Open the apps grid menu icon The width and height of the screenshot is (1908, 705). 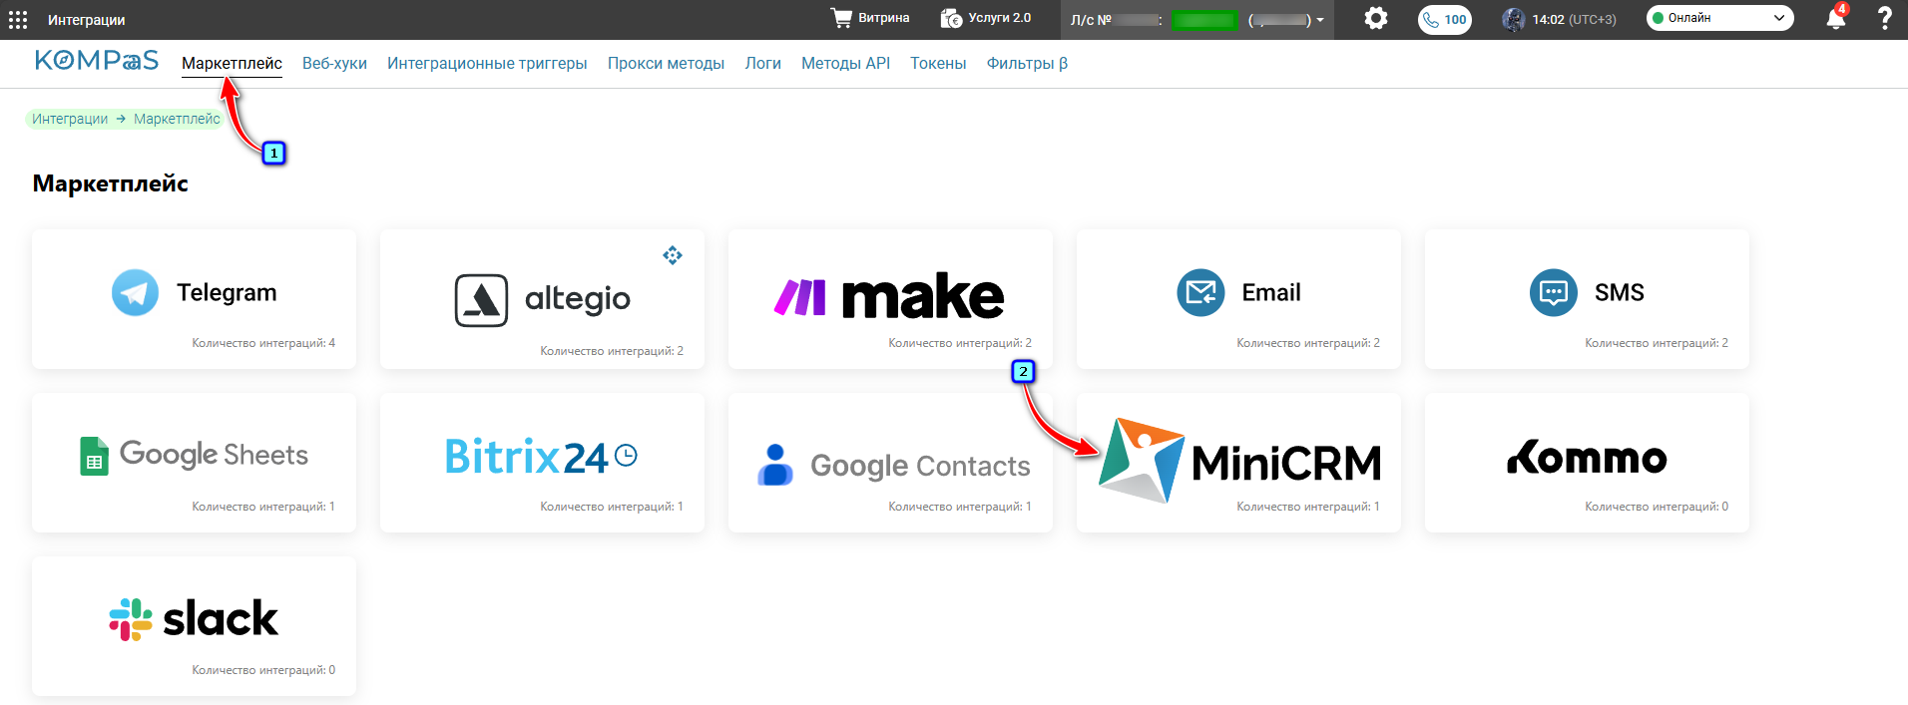tap(18, 20)
